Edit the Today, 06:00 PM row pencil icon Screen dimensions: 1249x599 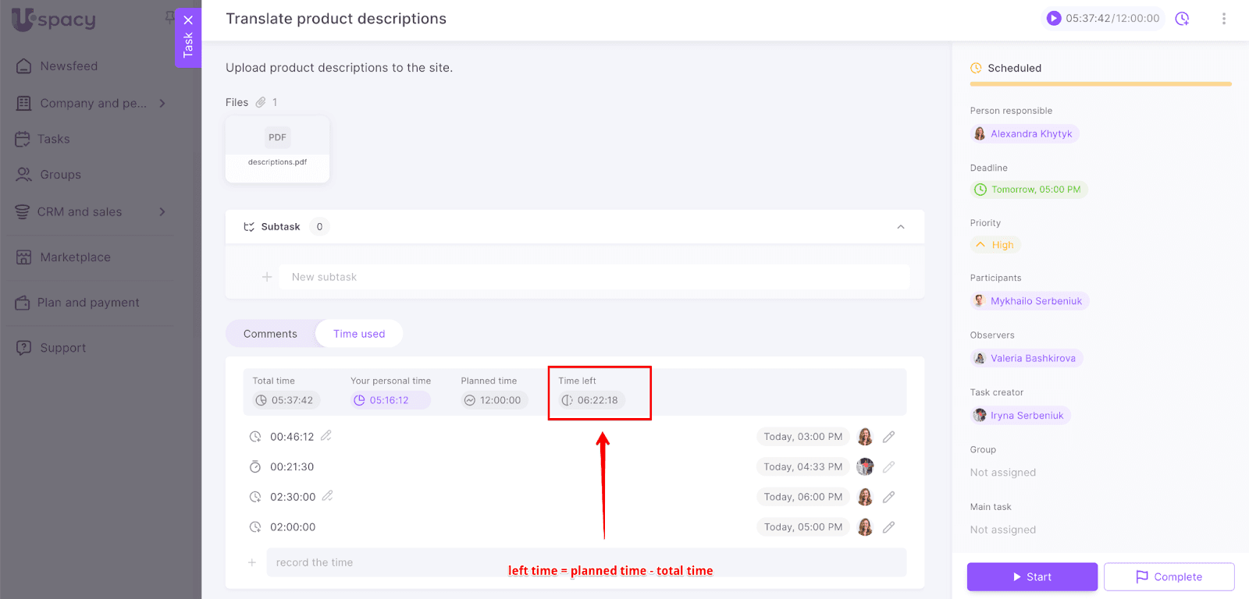[x=888, y=497]
